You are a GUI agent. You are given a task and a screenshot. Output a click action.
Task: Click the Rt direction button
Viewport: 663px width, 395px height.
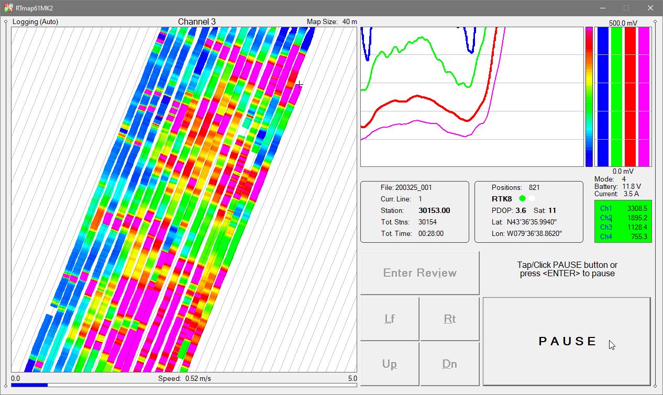click(x=450, y=319)
